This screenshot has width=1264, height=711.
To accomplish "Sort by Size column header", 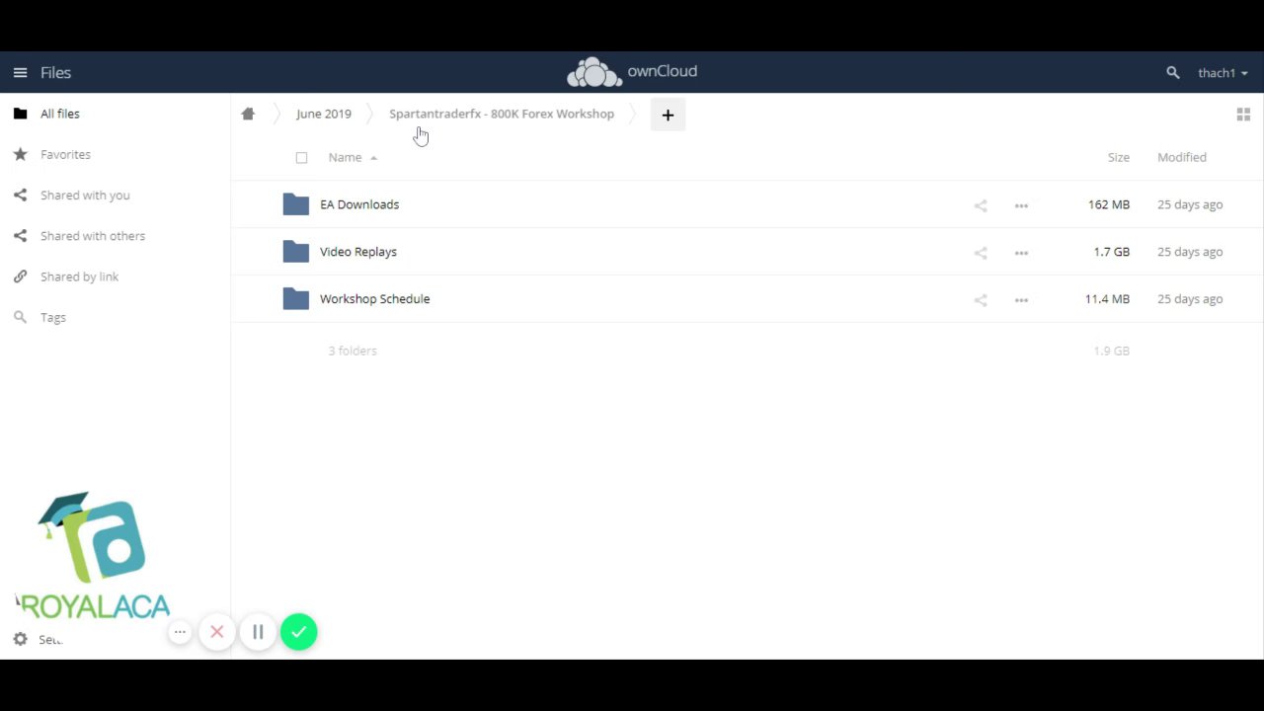I will coord(1119,157).
